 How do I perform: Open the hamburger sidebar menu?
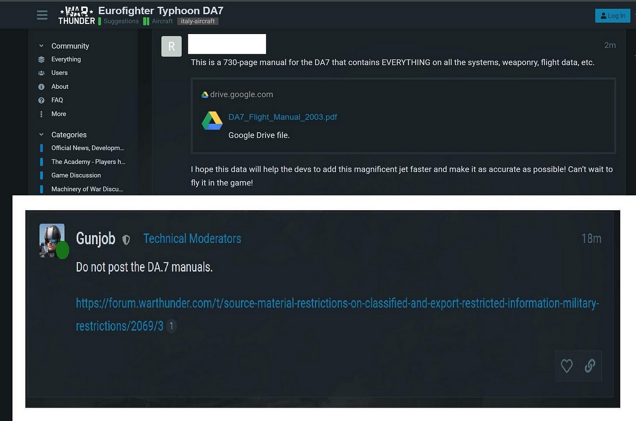42,15
